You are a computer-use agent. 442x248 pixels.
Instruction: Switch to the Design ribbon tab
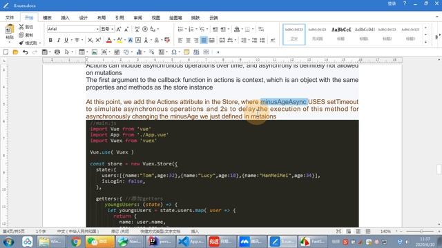pos(83,17)
